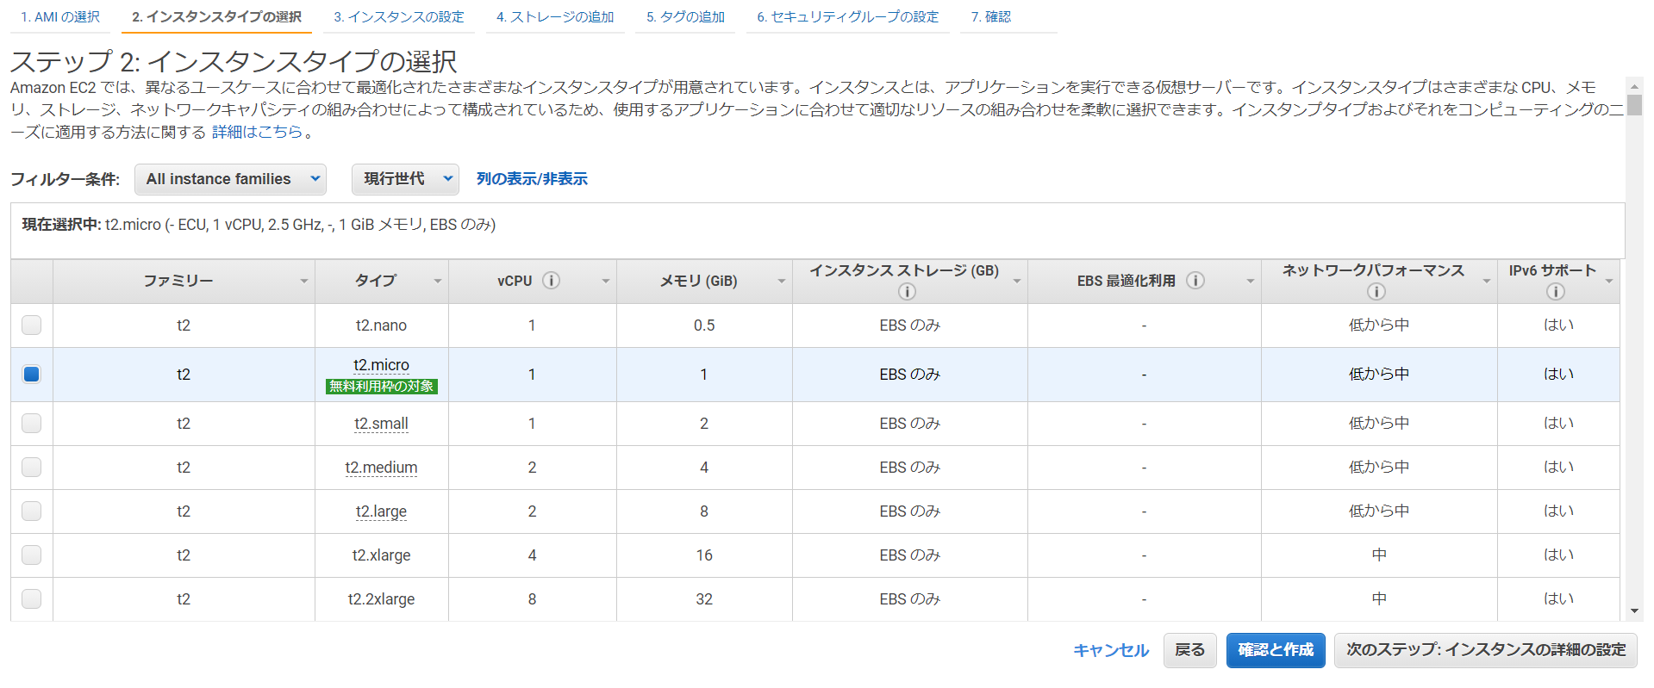Click the t2.2xlarge type cell
The image size is (1654, 688).
pyautogui.click(x=381, y=599)
